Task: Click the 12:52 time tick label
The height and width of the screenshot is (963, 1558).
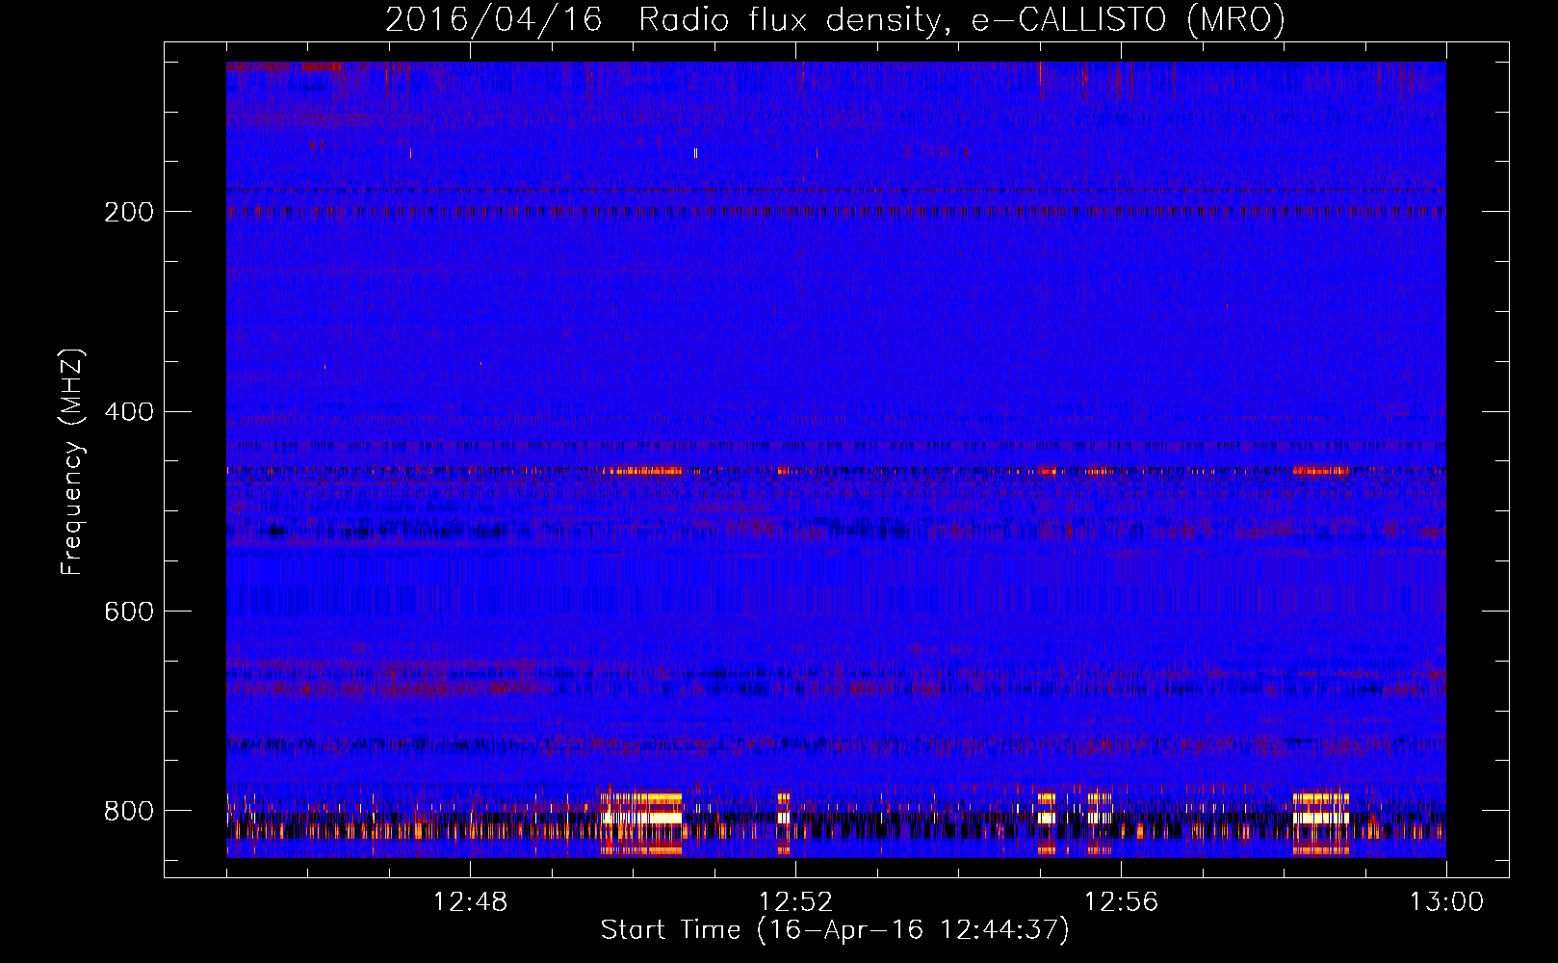Action: point(795,902)
